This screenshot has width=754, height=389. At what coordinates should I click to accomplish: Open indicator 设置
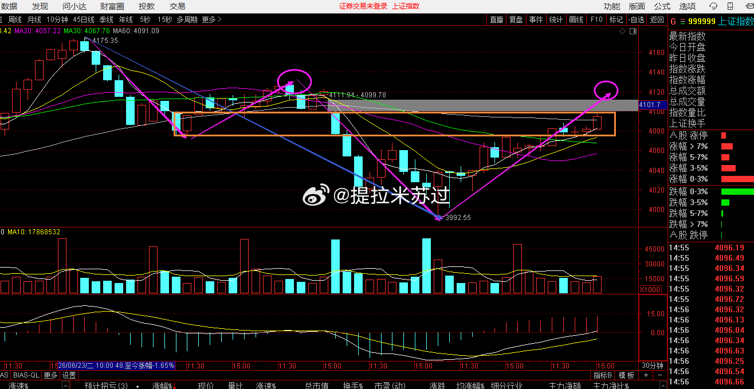pyautogui.click(x=69, y=375)
